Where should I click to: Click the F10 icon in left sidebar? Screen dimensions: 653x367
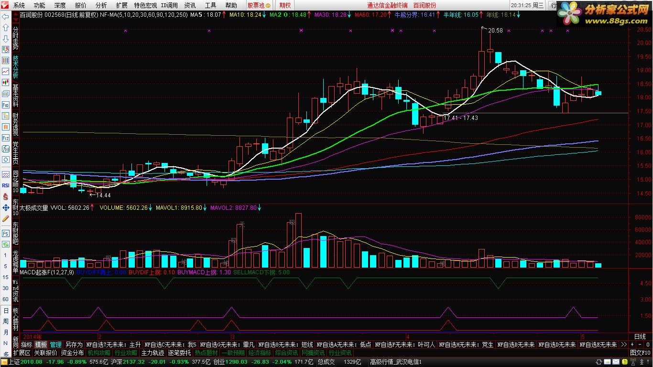click(x=6, y=104)
